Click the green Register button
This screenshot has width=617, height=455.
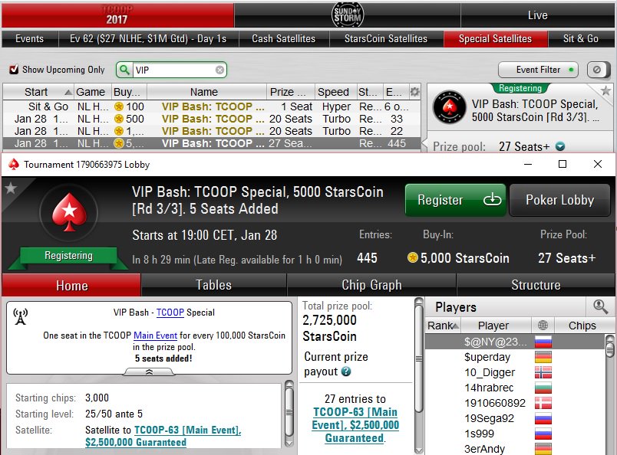[x=456, y=200]
